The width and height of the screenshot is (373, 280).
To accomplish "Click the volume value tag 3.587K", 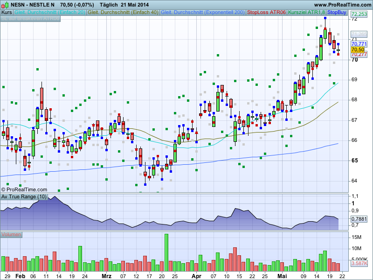I will point(359,263).
